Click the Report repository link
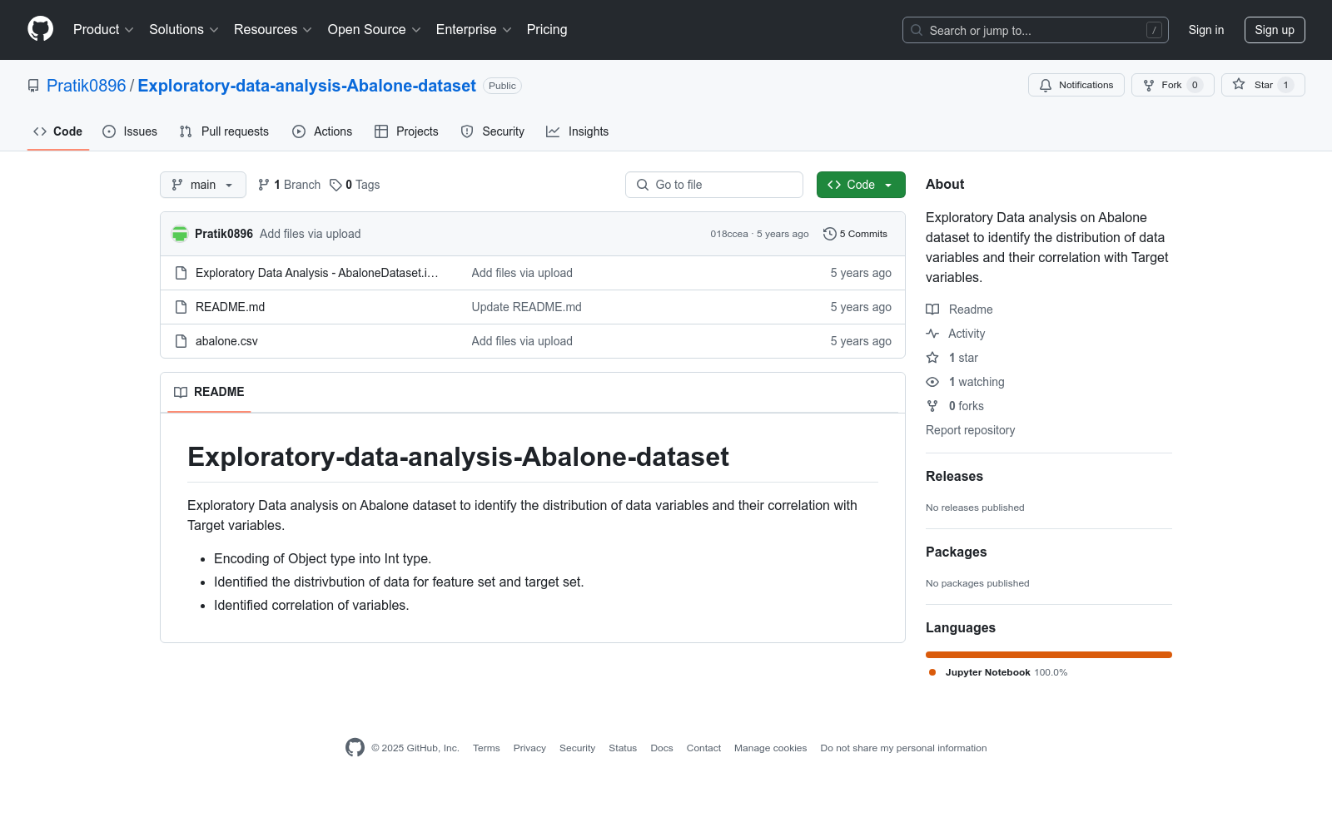The width and height of the screenshot is (1332, 832). [971, 430]
